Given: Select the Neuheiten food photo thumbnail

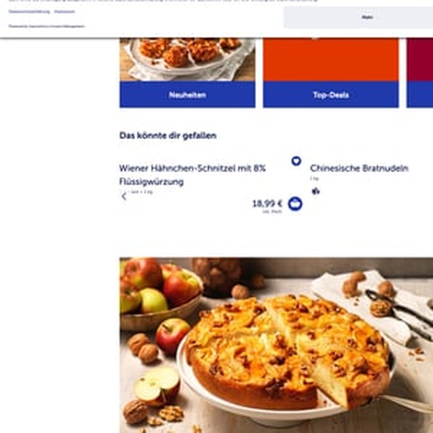Looking at the screenshot, I should (187, 60).
